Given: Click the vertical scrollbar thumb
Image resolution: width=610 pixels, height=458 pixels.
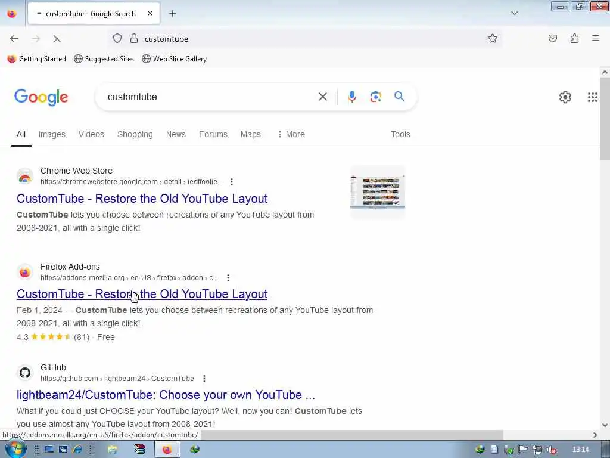Looking at the screenshot, I should pos(605,119).
